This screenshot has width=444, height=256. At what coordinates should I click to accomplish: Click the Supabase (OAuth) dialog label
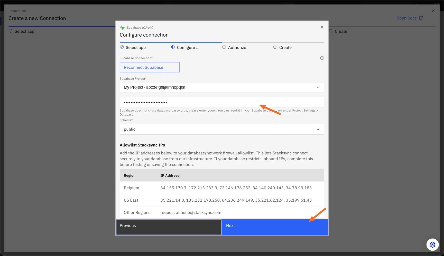[x=140, y=27]
